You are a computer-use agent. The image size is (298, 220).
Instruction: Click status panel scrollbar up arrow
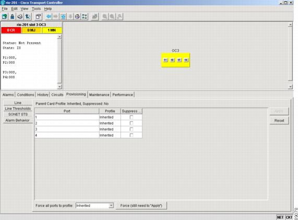(59, 37)
